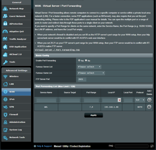
Task: Open Guest Network menu item
Action: point(16,16)
